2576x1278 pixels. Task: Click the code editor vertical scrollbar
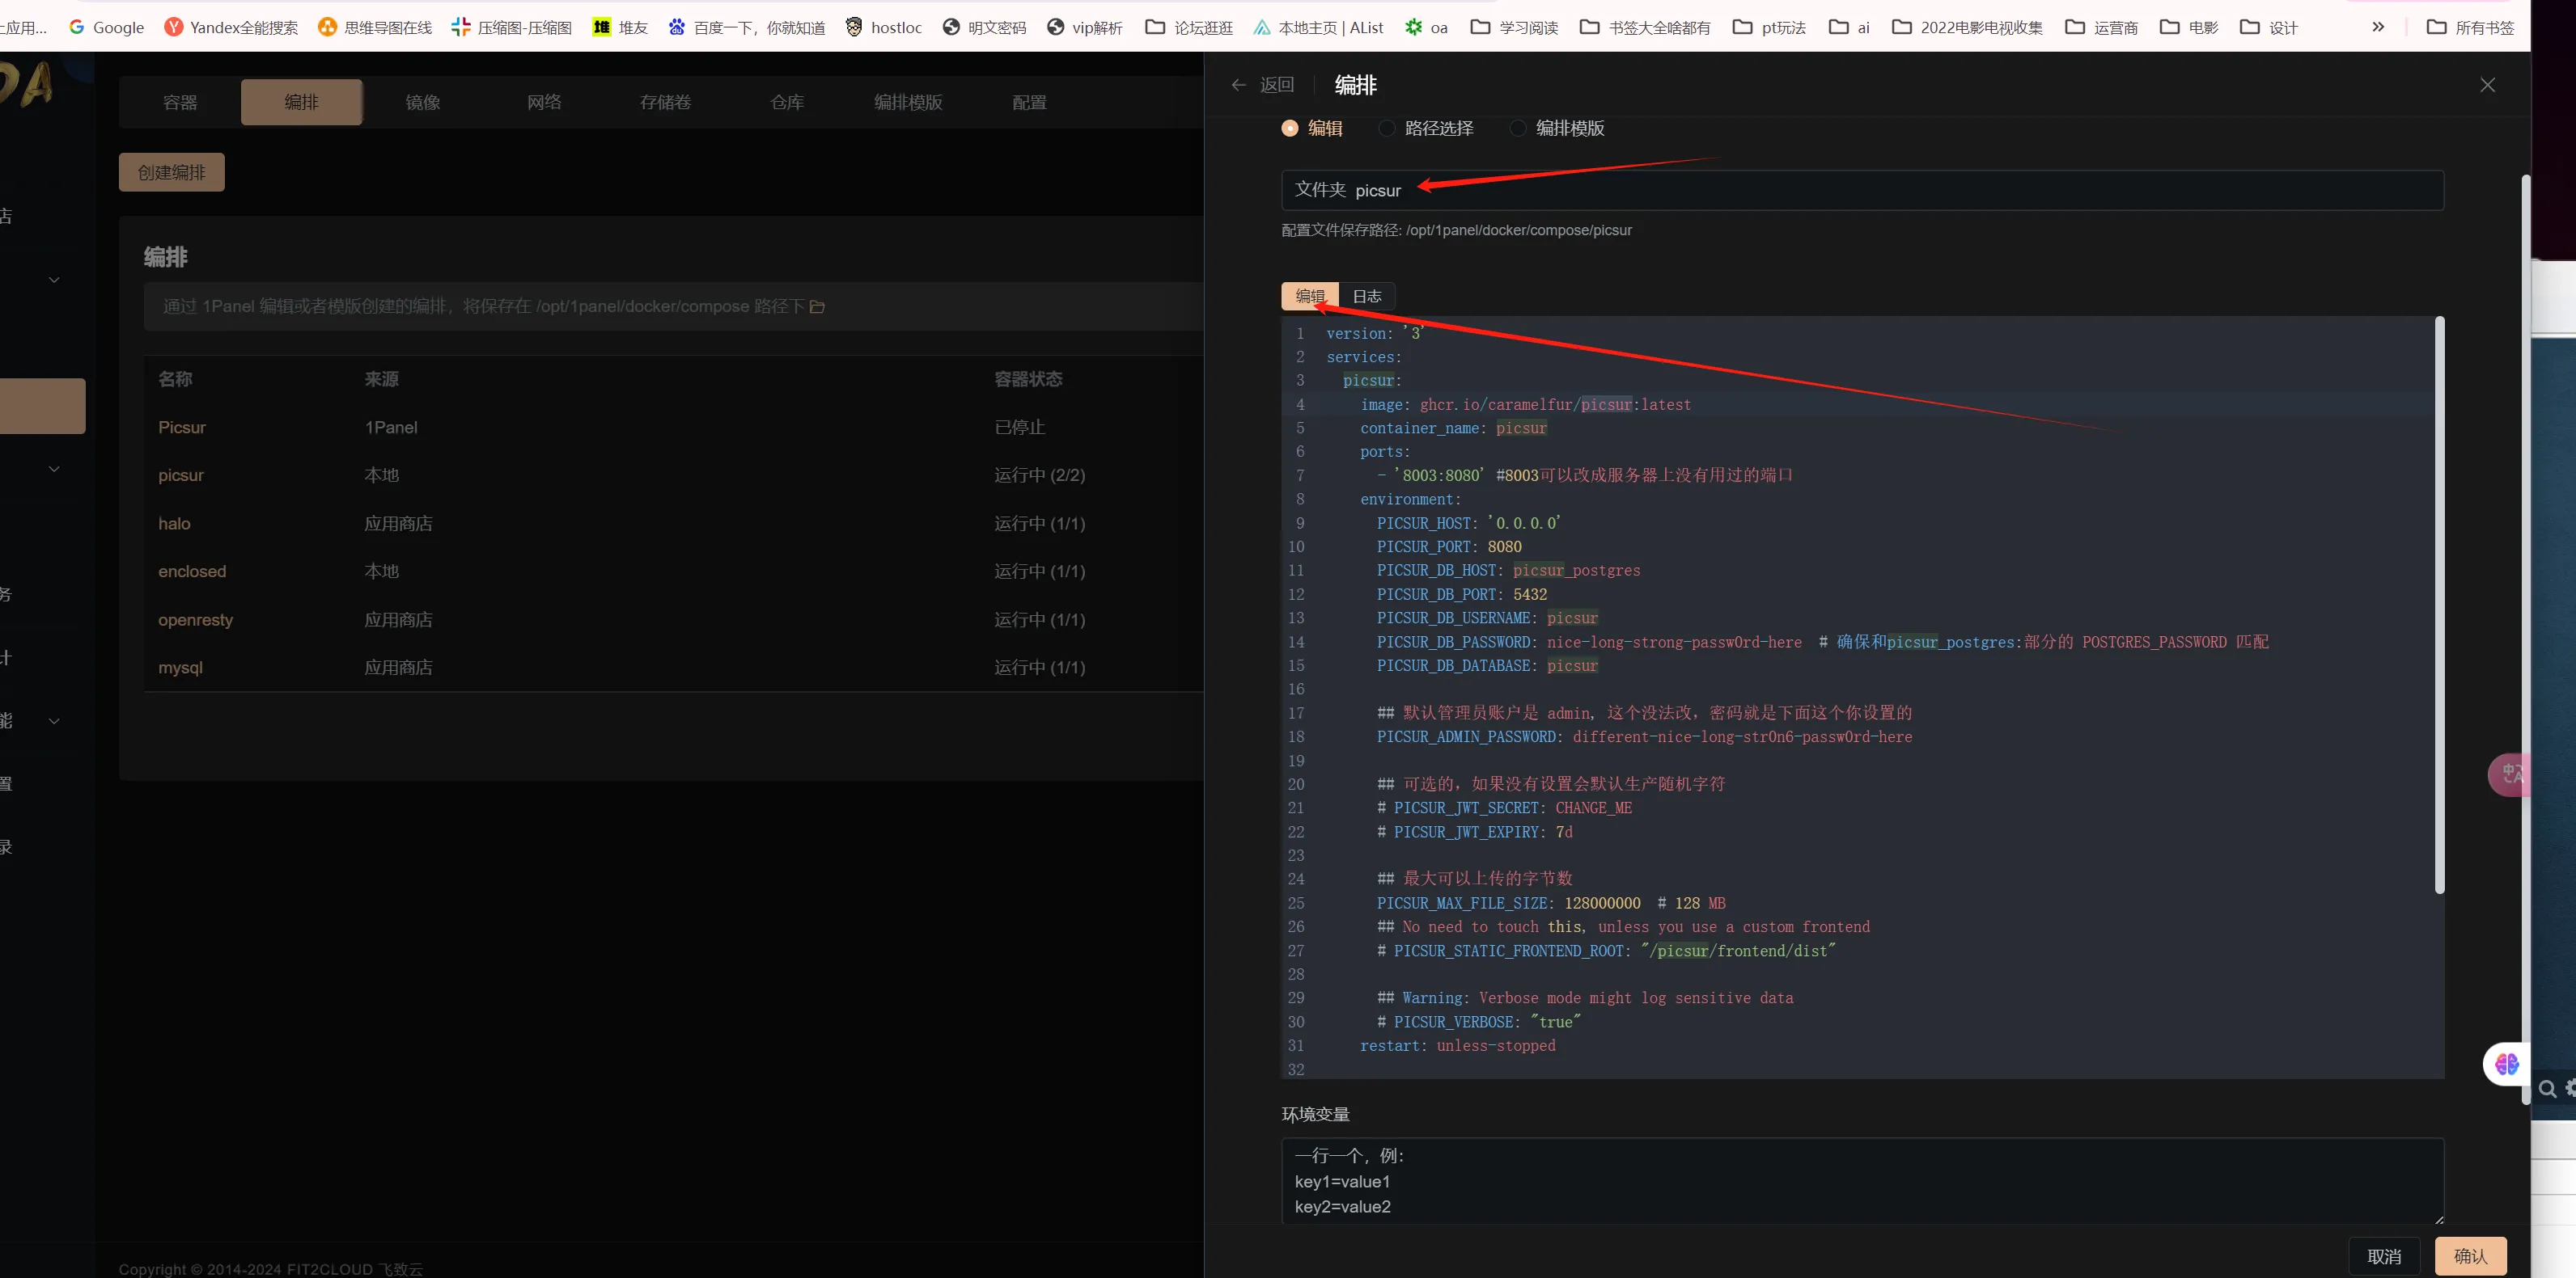coord(2439,605)
